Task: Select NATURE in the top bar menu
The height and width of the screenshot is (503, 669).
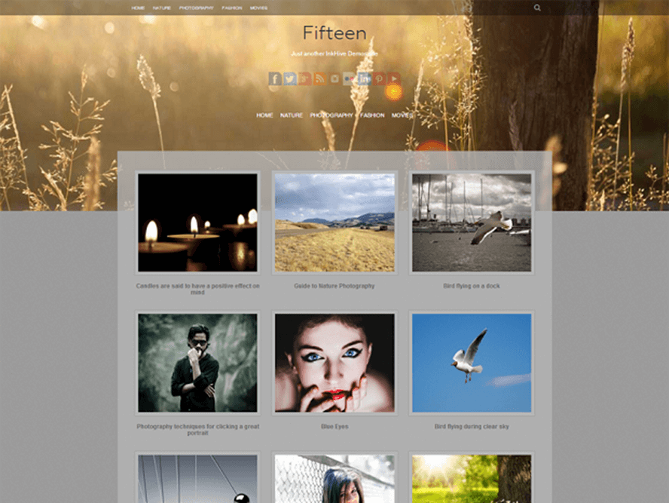Action: [162, 8]
